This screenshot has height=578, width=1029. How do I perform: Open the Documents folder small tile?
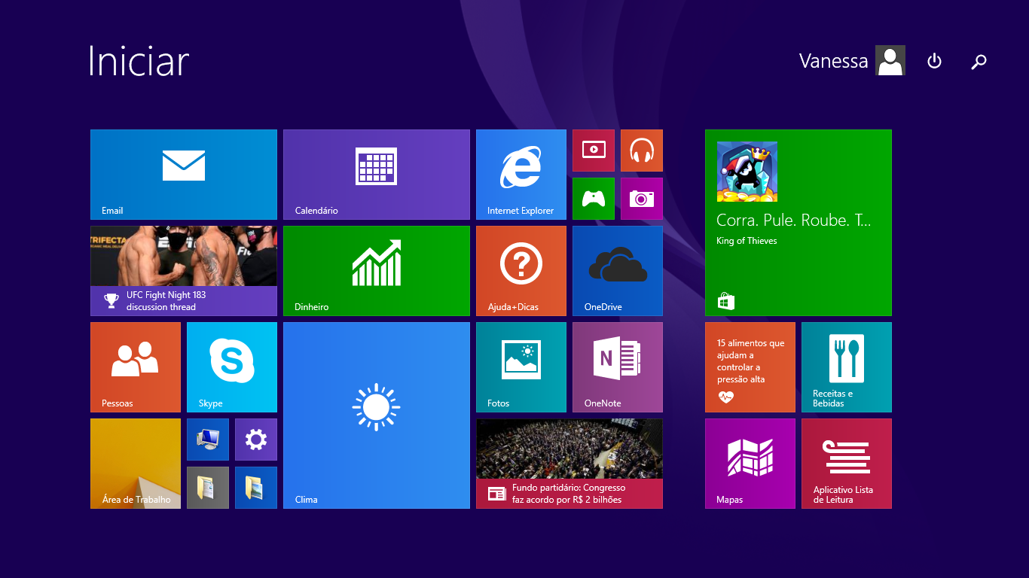coord(208,488)
